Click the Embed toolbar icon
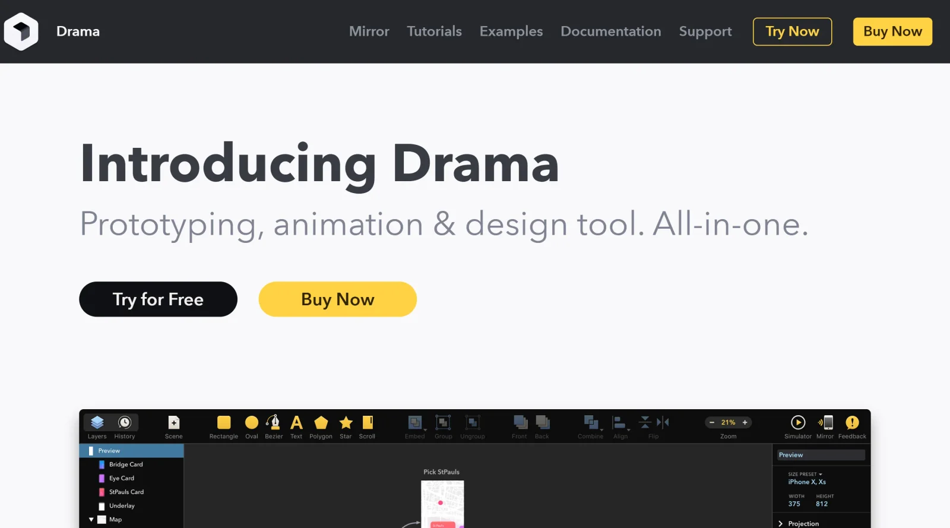The height and width of the screenshot is (528, 950). pyautogui.click(x=414, y=422)
